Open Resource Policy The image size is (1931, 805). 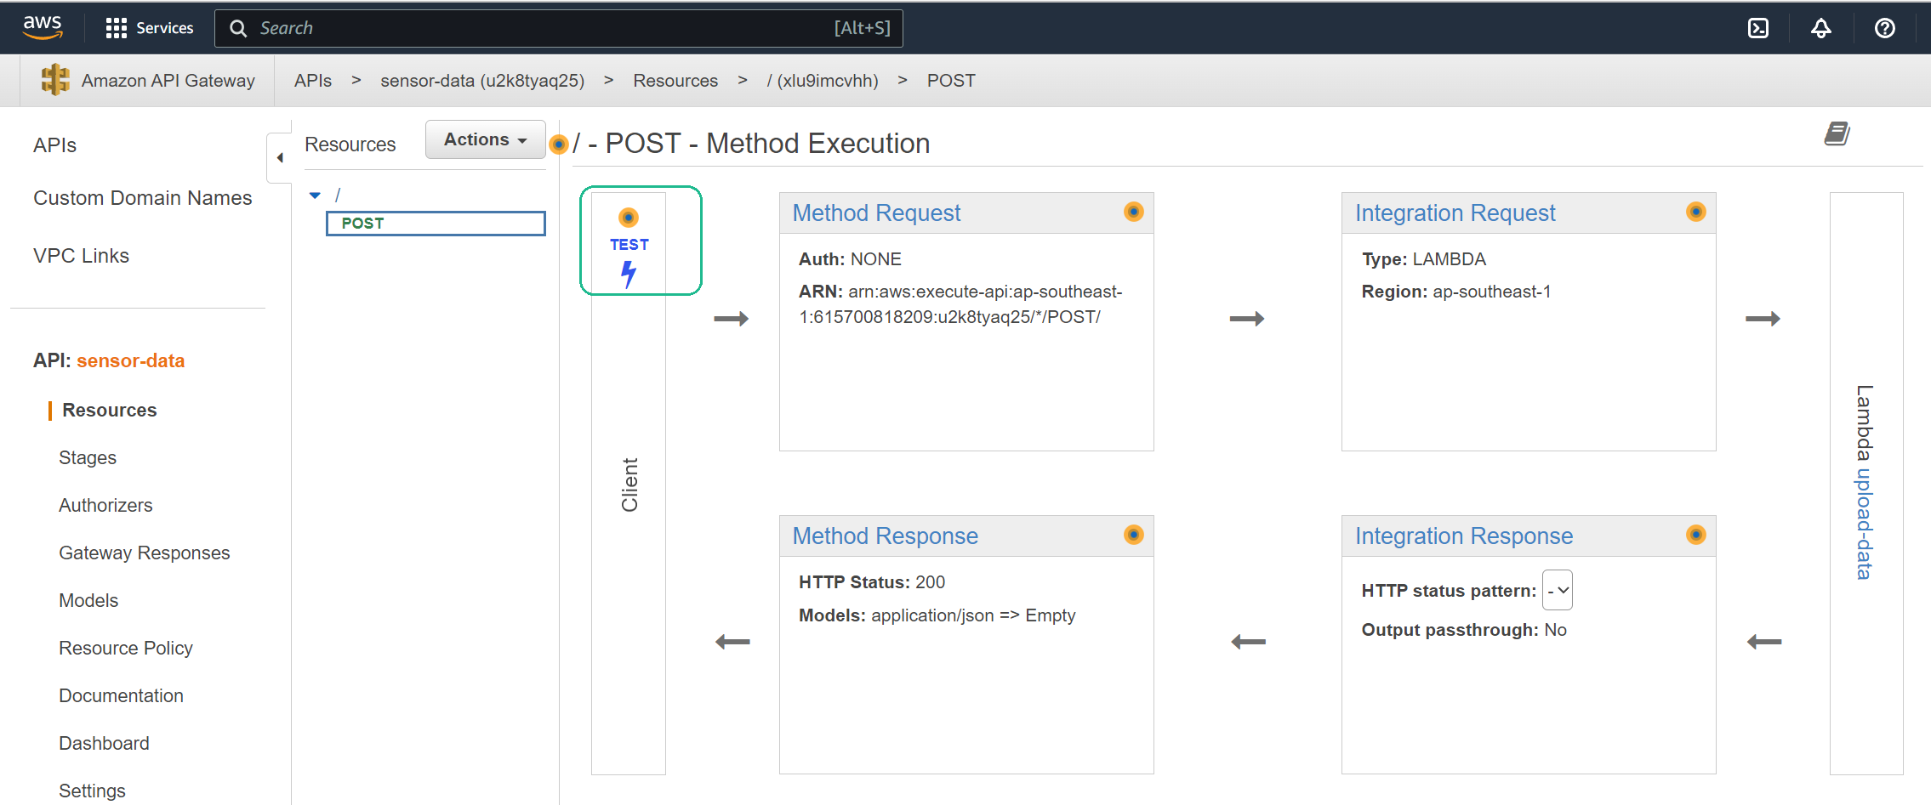click(x=126, y=648)
